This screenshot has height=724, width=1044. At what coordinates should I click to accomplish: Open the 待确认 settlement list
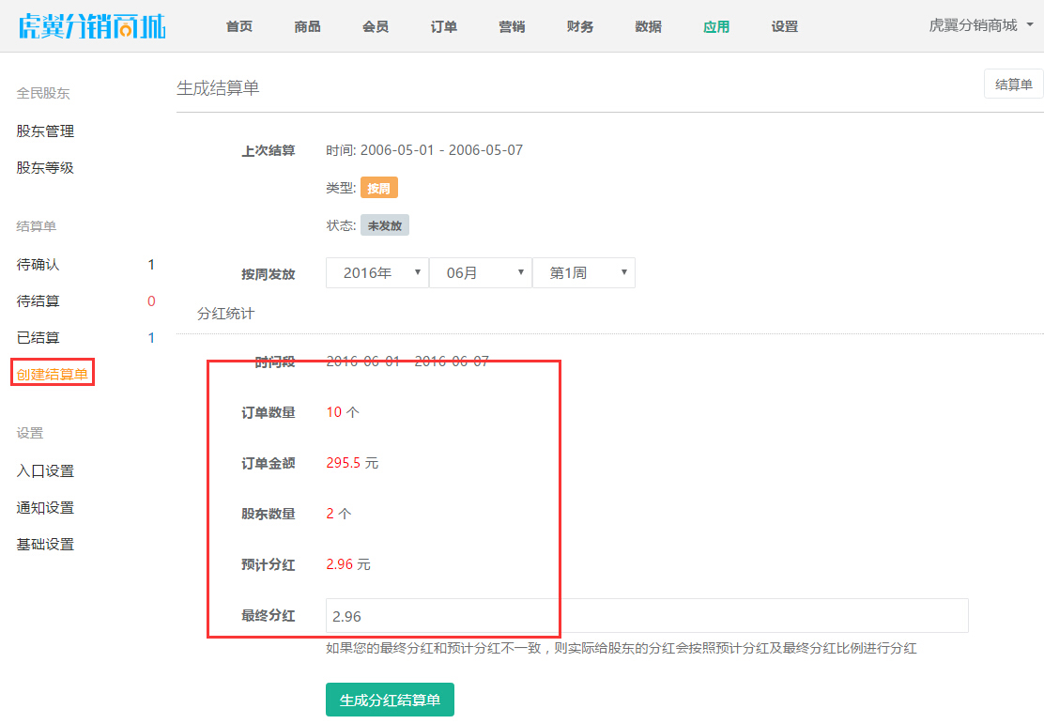click(38, 265)
